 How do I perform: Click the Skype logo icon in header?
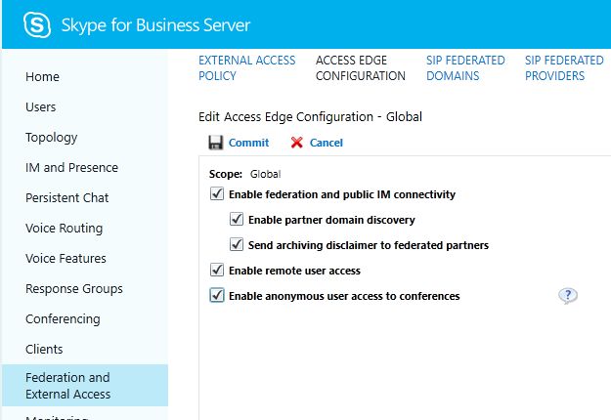37,25
